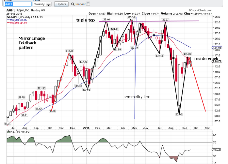228x164 pixels.
Task: Click the 91.71 low price label
Action: [24, 115]
